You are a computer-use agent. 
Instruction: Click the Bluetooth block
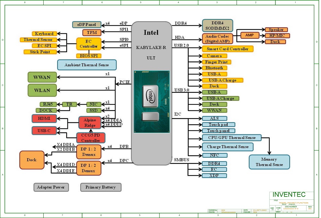pos(214,68)
